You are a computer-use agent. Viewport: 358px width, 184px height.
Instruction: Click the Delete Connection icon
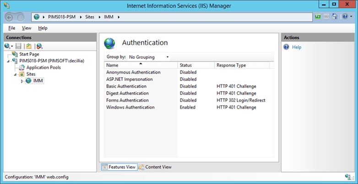[x=39, y=46]
